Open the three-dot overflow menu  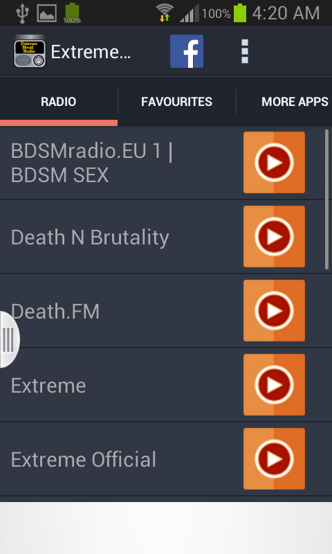[244, 51]
